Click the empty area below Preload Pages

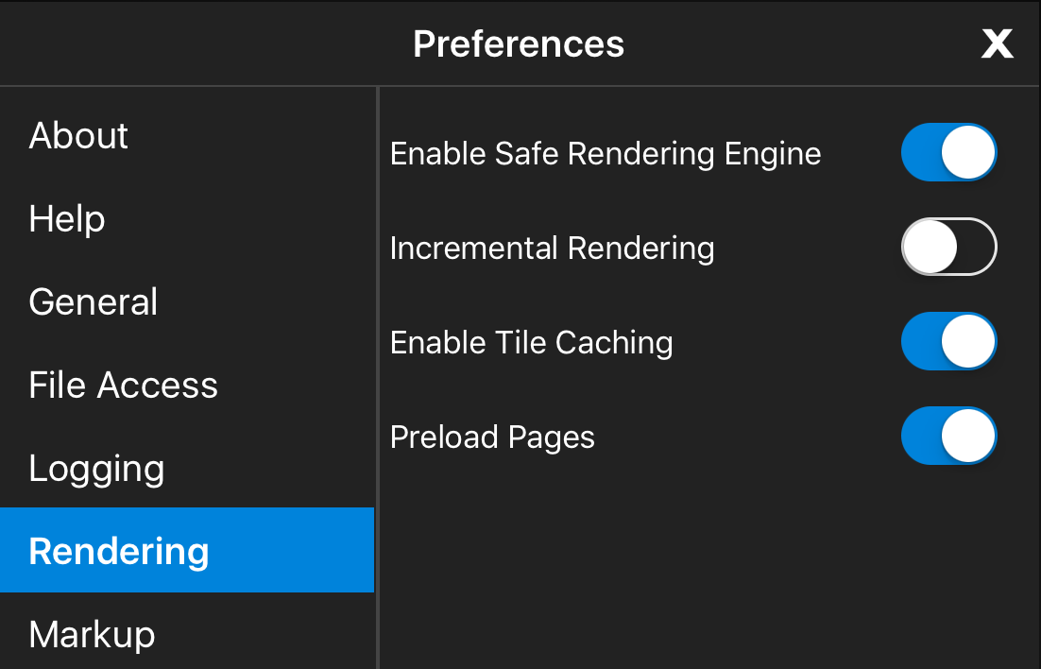[x=708, y=567]
